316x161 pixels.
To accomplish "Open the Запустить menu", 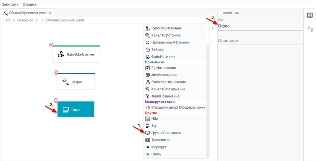I will 10,4.
